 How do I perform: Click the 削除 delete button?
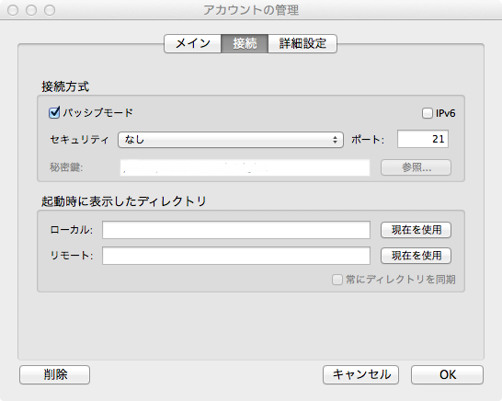(x=55, y=374)
